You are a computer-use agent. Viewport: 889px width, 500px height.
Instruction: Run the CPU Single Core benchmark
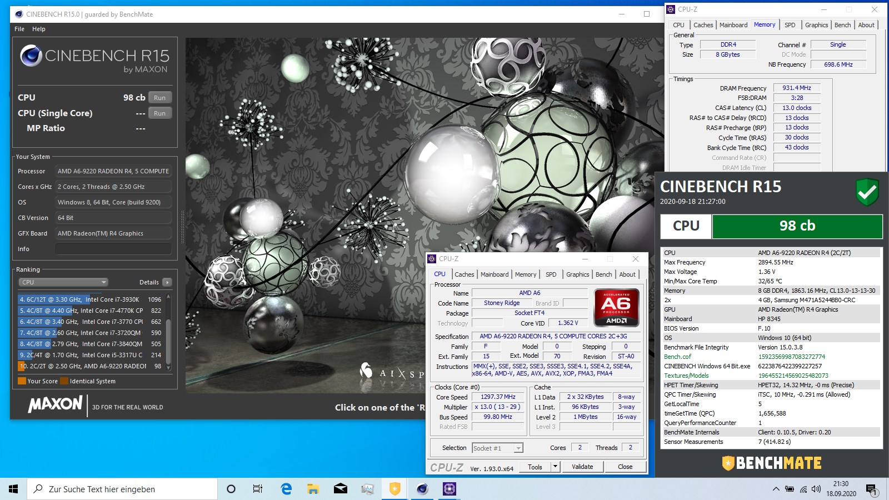click(160, 113)
